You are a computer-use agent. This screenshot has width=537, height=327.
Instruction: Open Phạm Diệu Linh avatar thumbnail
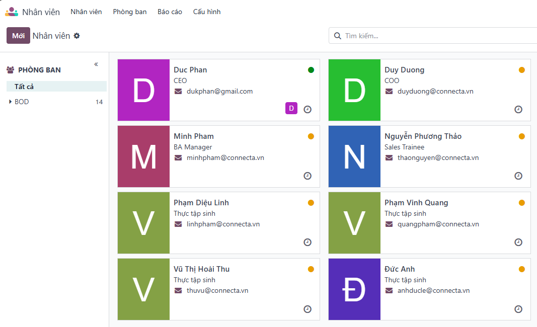coord(143,223)
